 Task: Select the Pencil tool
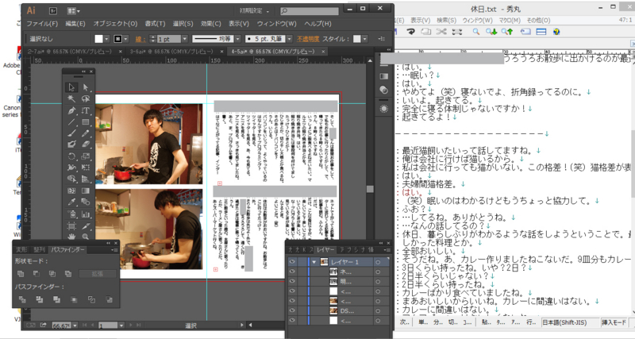(86, 133)
